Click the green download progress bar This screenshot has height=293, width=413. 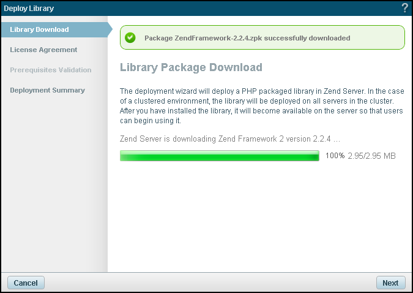click(x=220, y=156)
